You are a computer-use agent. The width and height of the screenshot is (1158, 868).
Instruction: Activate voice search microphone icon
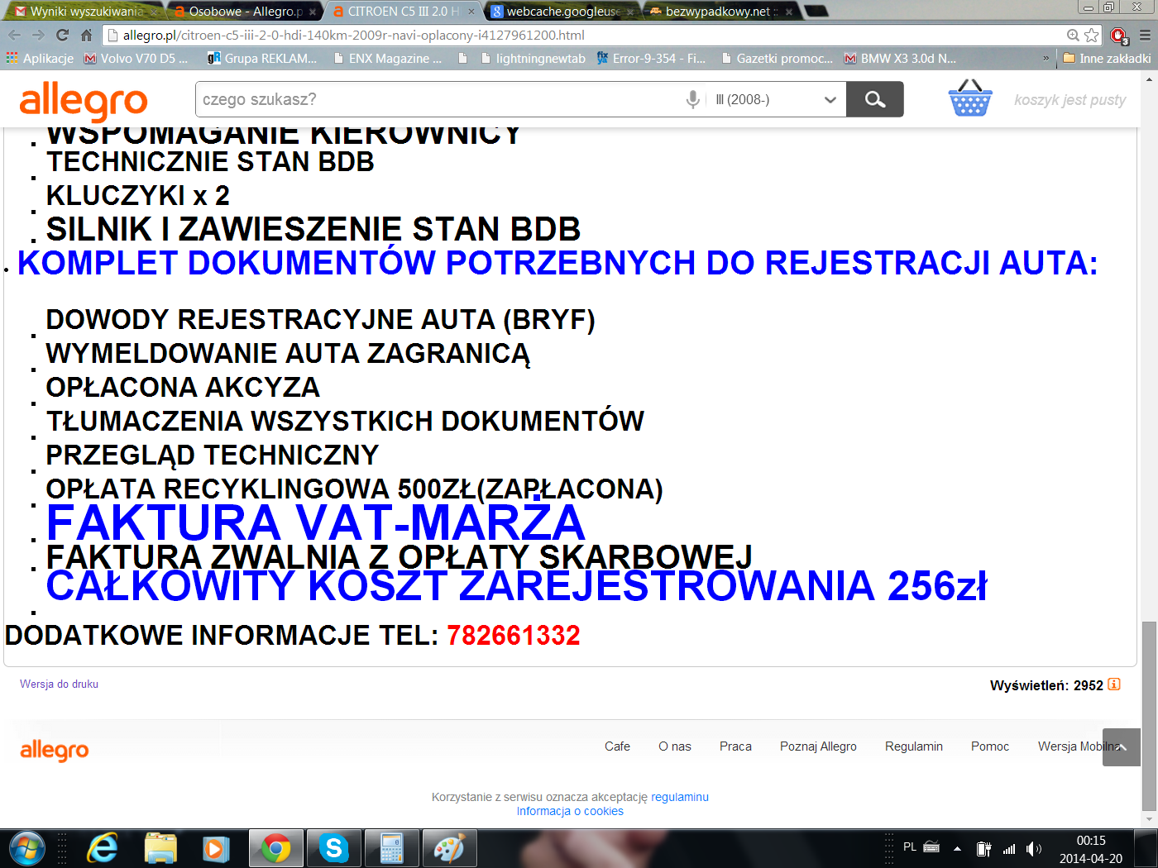[693, 99]
